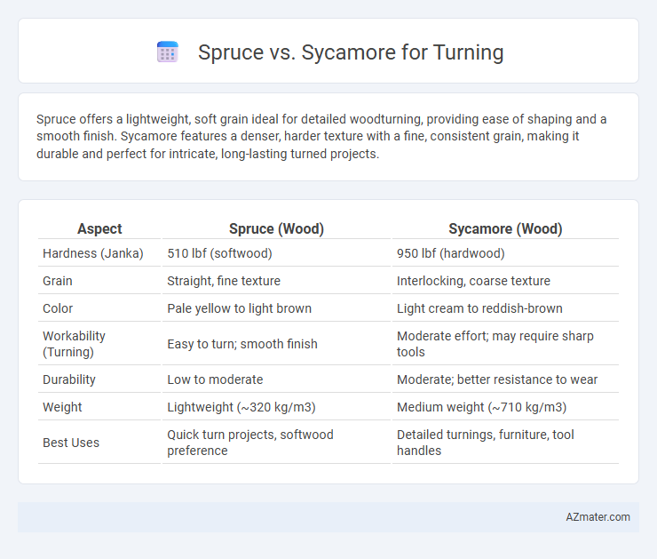This screenshot has height=559, width=657.
Task: Select the 'Easy to turn; smooth finish' cell
Action: point(276,344)
